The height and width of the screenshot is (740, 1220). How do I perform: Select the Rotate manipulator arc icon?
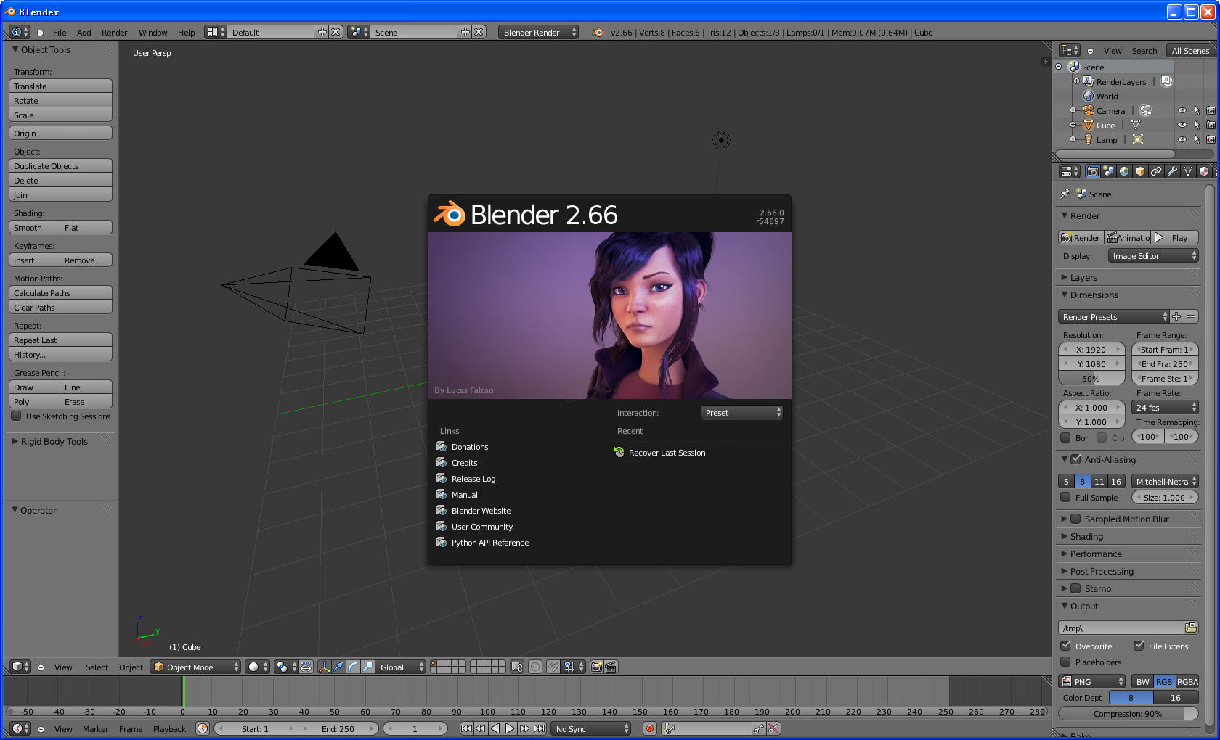353,667
